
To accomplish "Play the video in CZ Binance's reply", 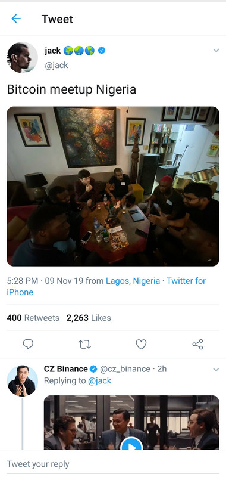I will (131, 445).
